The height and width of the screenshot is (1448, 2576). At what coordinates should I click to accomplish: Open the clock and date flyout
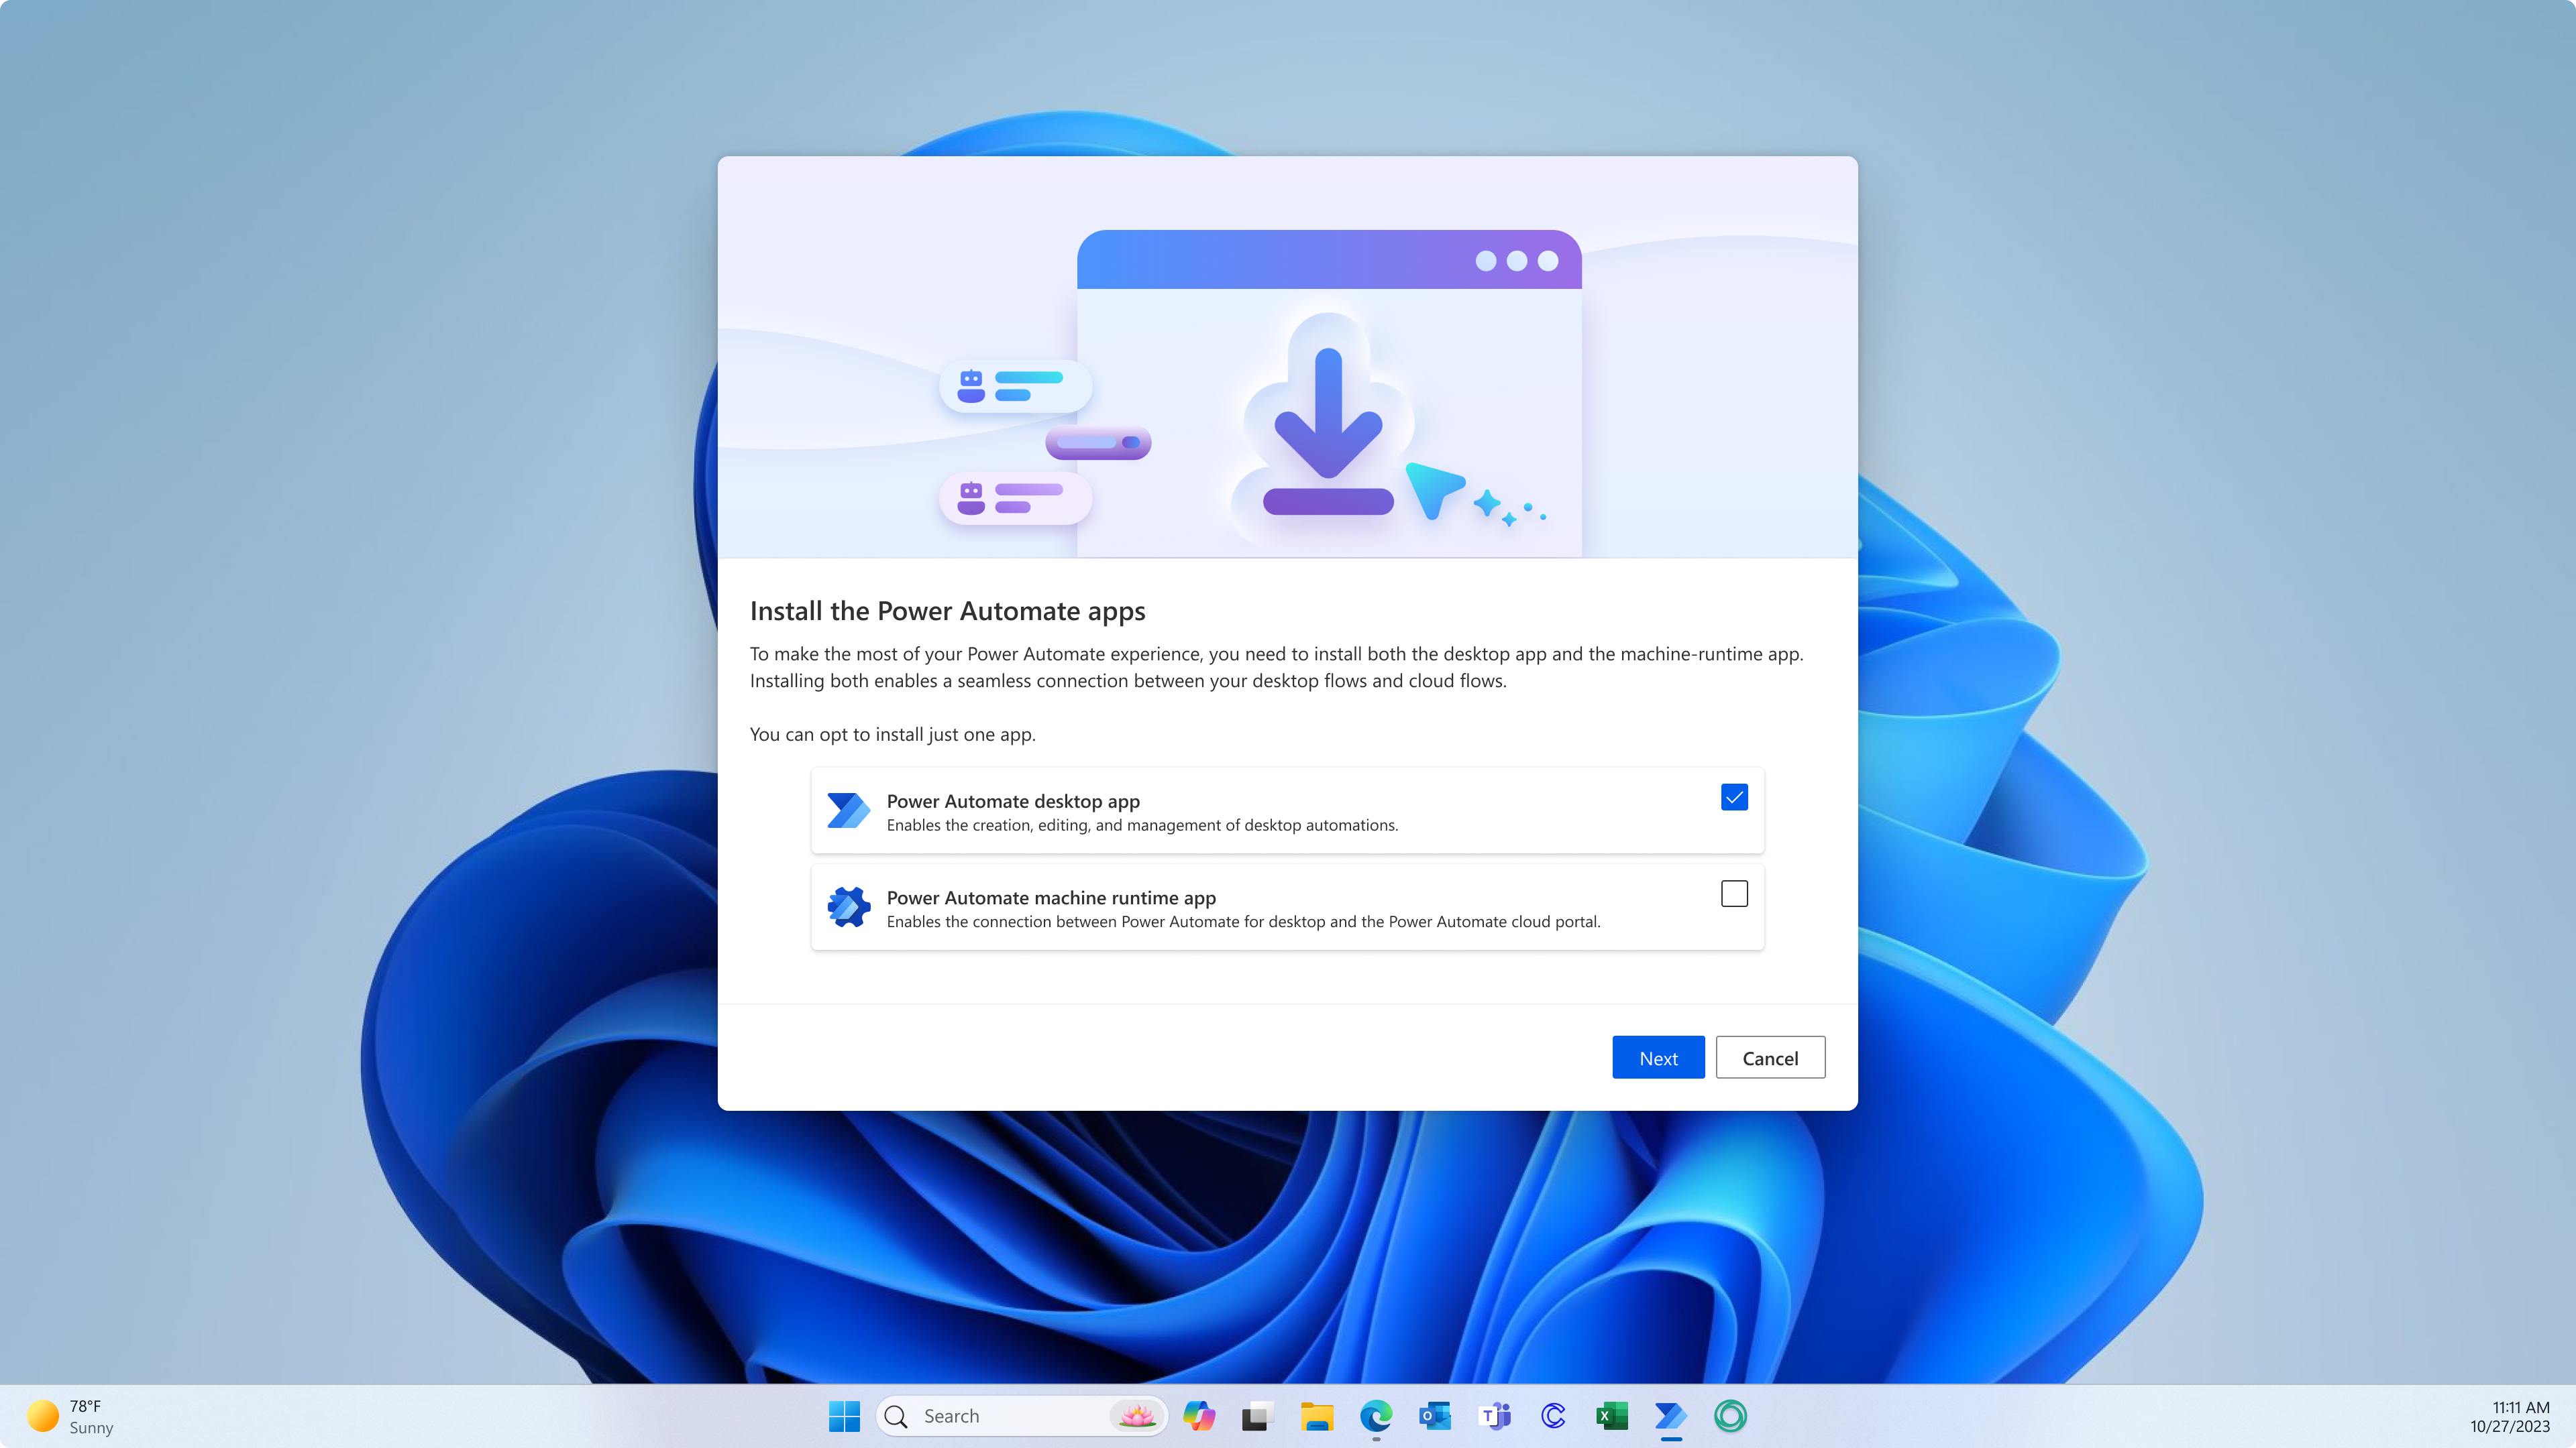pos(2509,1416)
